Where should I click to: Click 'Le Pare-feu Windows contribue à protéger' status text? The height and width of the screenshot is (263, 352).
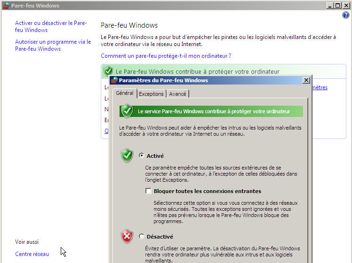[198, 72]
